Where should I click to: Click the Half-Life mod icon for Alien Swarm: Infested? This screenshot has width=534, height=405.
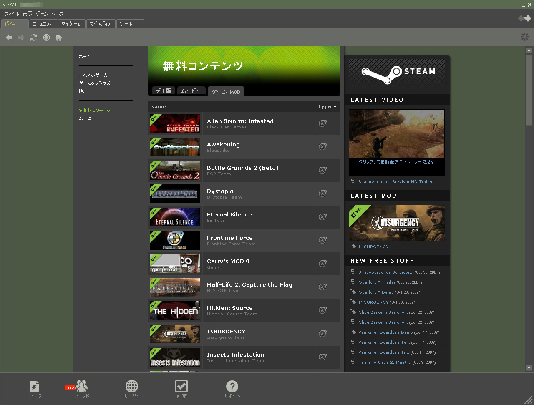tap(322, 123)
